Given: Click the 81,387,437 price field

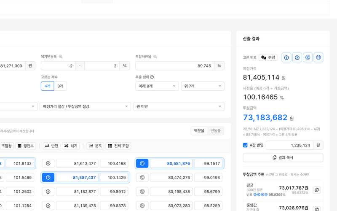Looking at the screenshot, I should click(x=77, y=177).
